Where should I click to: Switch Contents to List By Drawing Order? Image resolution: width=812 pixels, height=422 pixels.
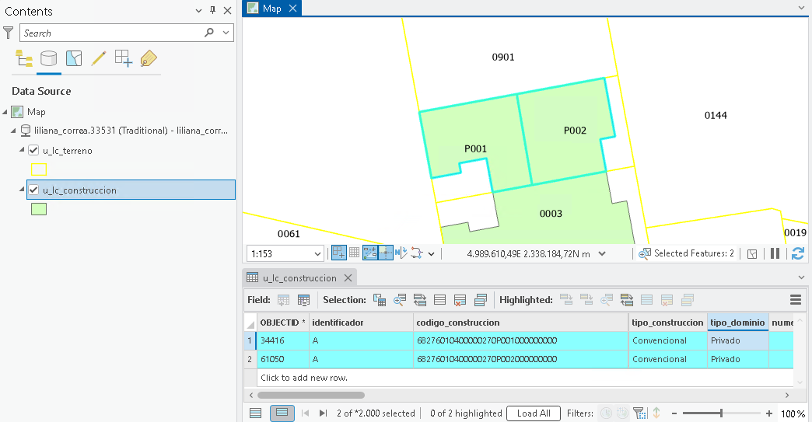tap(24, 58)
